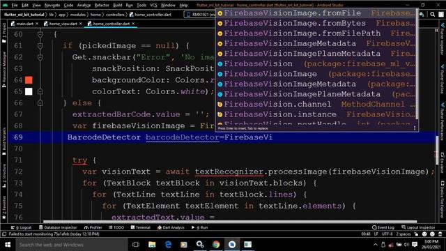Click the UTF-8 encoding status entry
The image size is (446, 251).
click(387, 234)
